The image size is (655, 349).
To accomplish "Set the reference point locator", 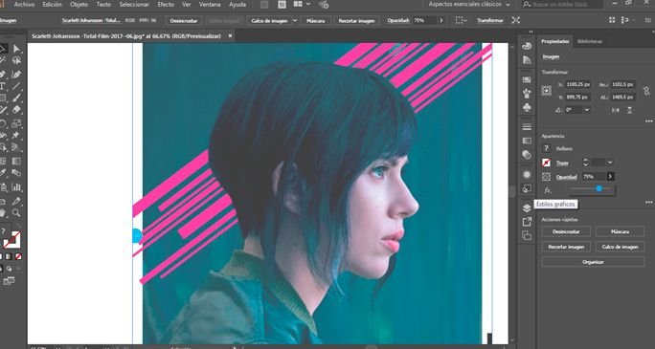I will pyautogui.click(x=547, y=91).
